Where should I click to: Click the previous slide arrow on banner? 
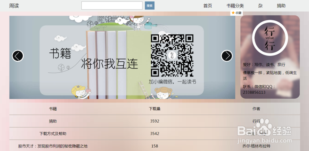tap(18, 56)
